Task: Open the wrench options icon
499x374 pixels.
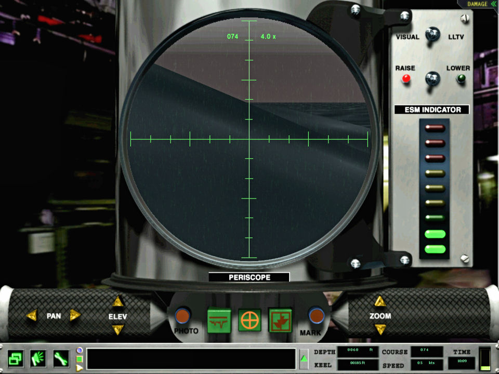Action: [x=61, y=358]
